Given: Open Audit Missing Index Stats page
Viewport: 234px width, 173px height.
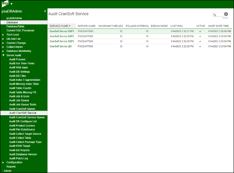Looking at the screenshot, I should click(x=24, y=84).
